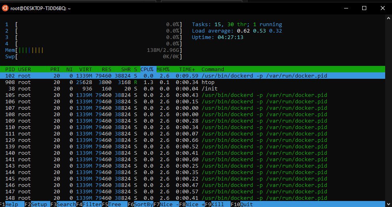Select the dockerd thread row PID 139
This screenshot has width=392, height=207.
(192, 147)
